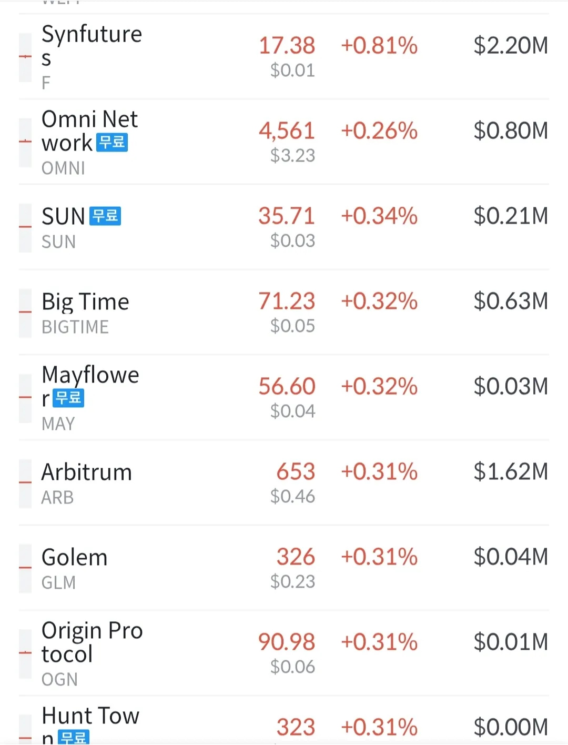The image size is (568, 745).
Task: Open the Arbitrum ARB coin name
Action: click(87, 472)
